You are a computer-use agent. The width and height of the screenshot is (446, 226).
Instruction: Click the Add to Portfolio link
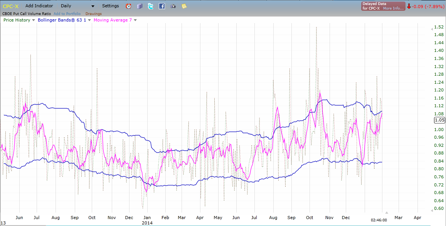[67, 13]
